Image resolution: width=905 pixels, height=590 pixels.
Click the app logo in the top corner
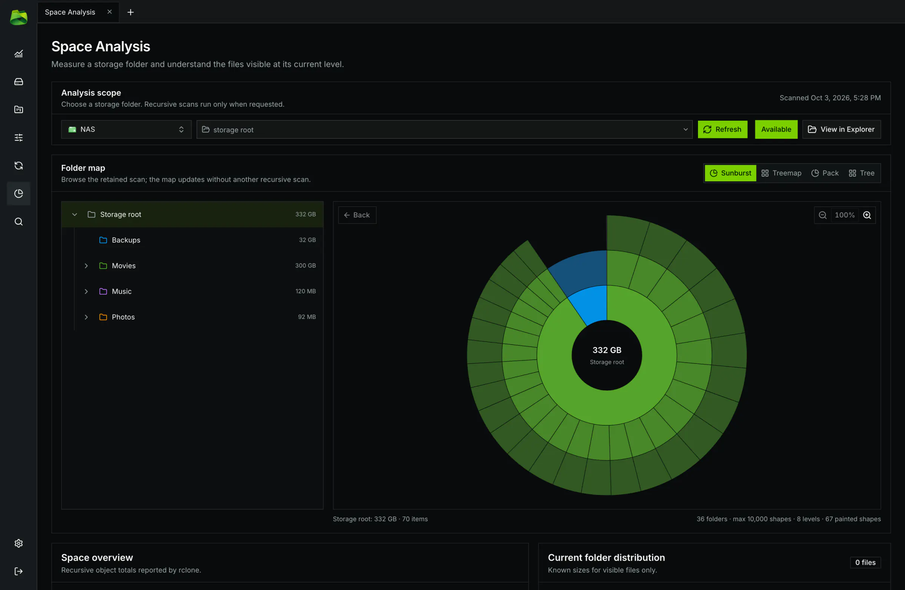(18, 17)
